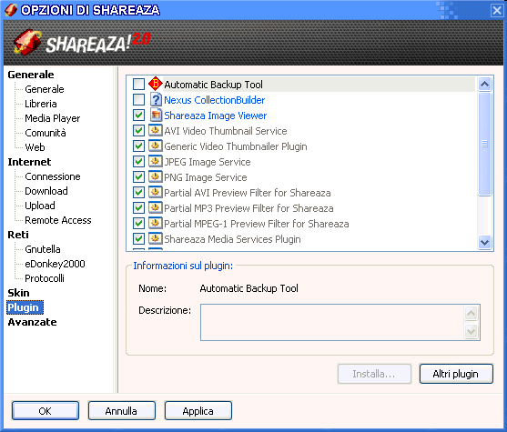The width and height of the screenshot is (507, 432).
Task: Uncheck the JPEG Image Service checkbox
Action: [x=138, y=162]
